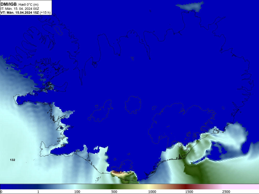
Task: Click the color scale label 100
Action: (x=77, y=192)
